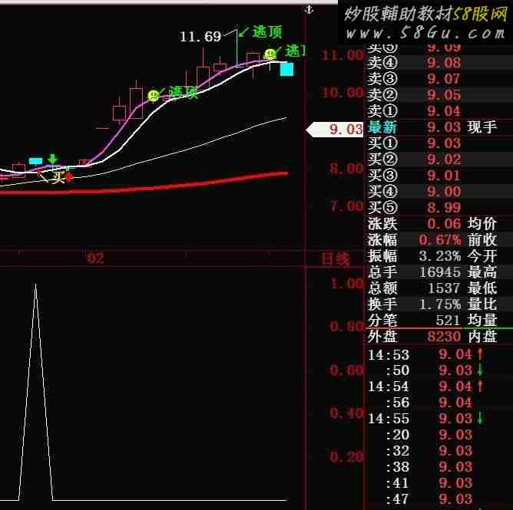Click the cyan square signal at the last candle
513x510 pixels.
287,69
